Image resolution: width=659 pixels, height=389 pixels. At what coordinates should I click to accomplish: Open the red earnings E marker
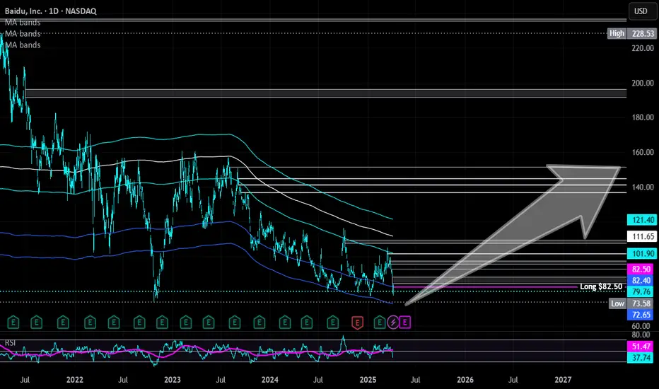tap(357, 323)
